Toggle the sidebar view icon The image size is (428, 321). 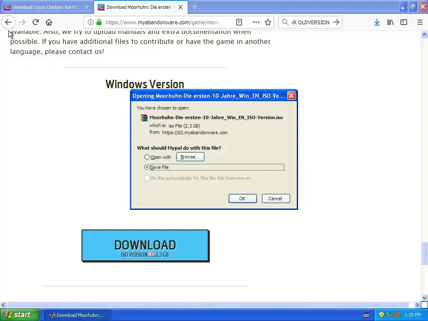(404, 22)
